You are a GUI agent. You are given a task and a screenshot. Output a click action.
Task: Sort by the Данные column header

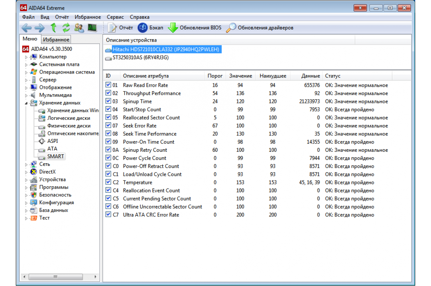point(306,76)
